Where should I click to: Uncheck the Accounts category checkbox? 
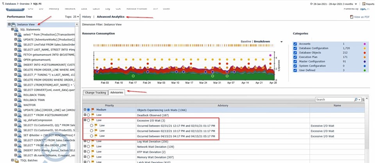coord(295,44)
